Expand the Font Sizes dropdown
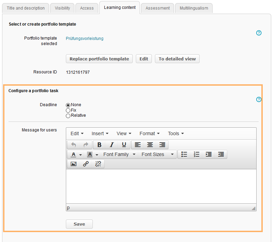This screenshot has height=242, width=274. (x=157, y=154)
